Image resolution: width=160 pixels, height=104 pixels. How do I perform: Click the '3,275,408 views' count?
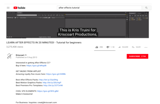point(15,47)
